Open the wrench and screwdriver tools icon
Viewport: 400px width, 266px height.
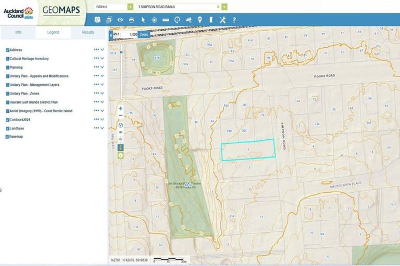pyautogui.click(x=223, y=20)
